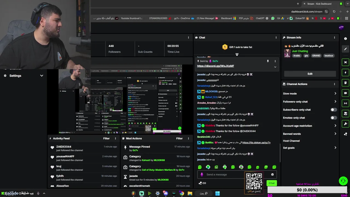Click the broadcast signal sidebar icon
Viewport: 350px width, 197px height.
pos(345,103)
